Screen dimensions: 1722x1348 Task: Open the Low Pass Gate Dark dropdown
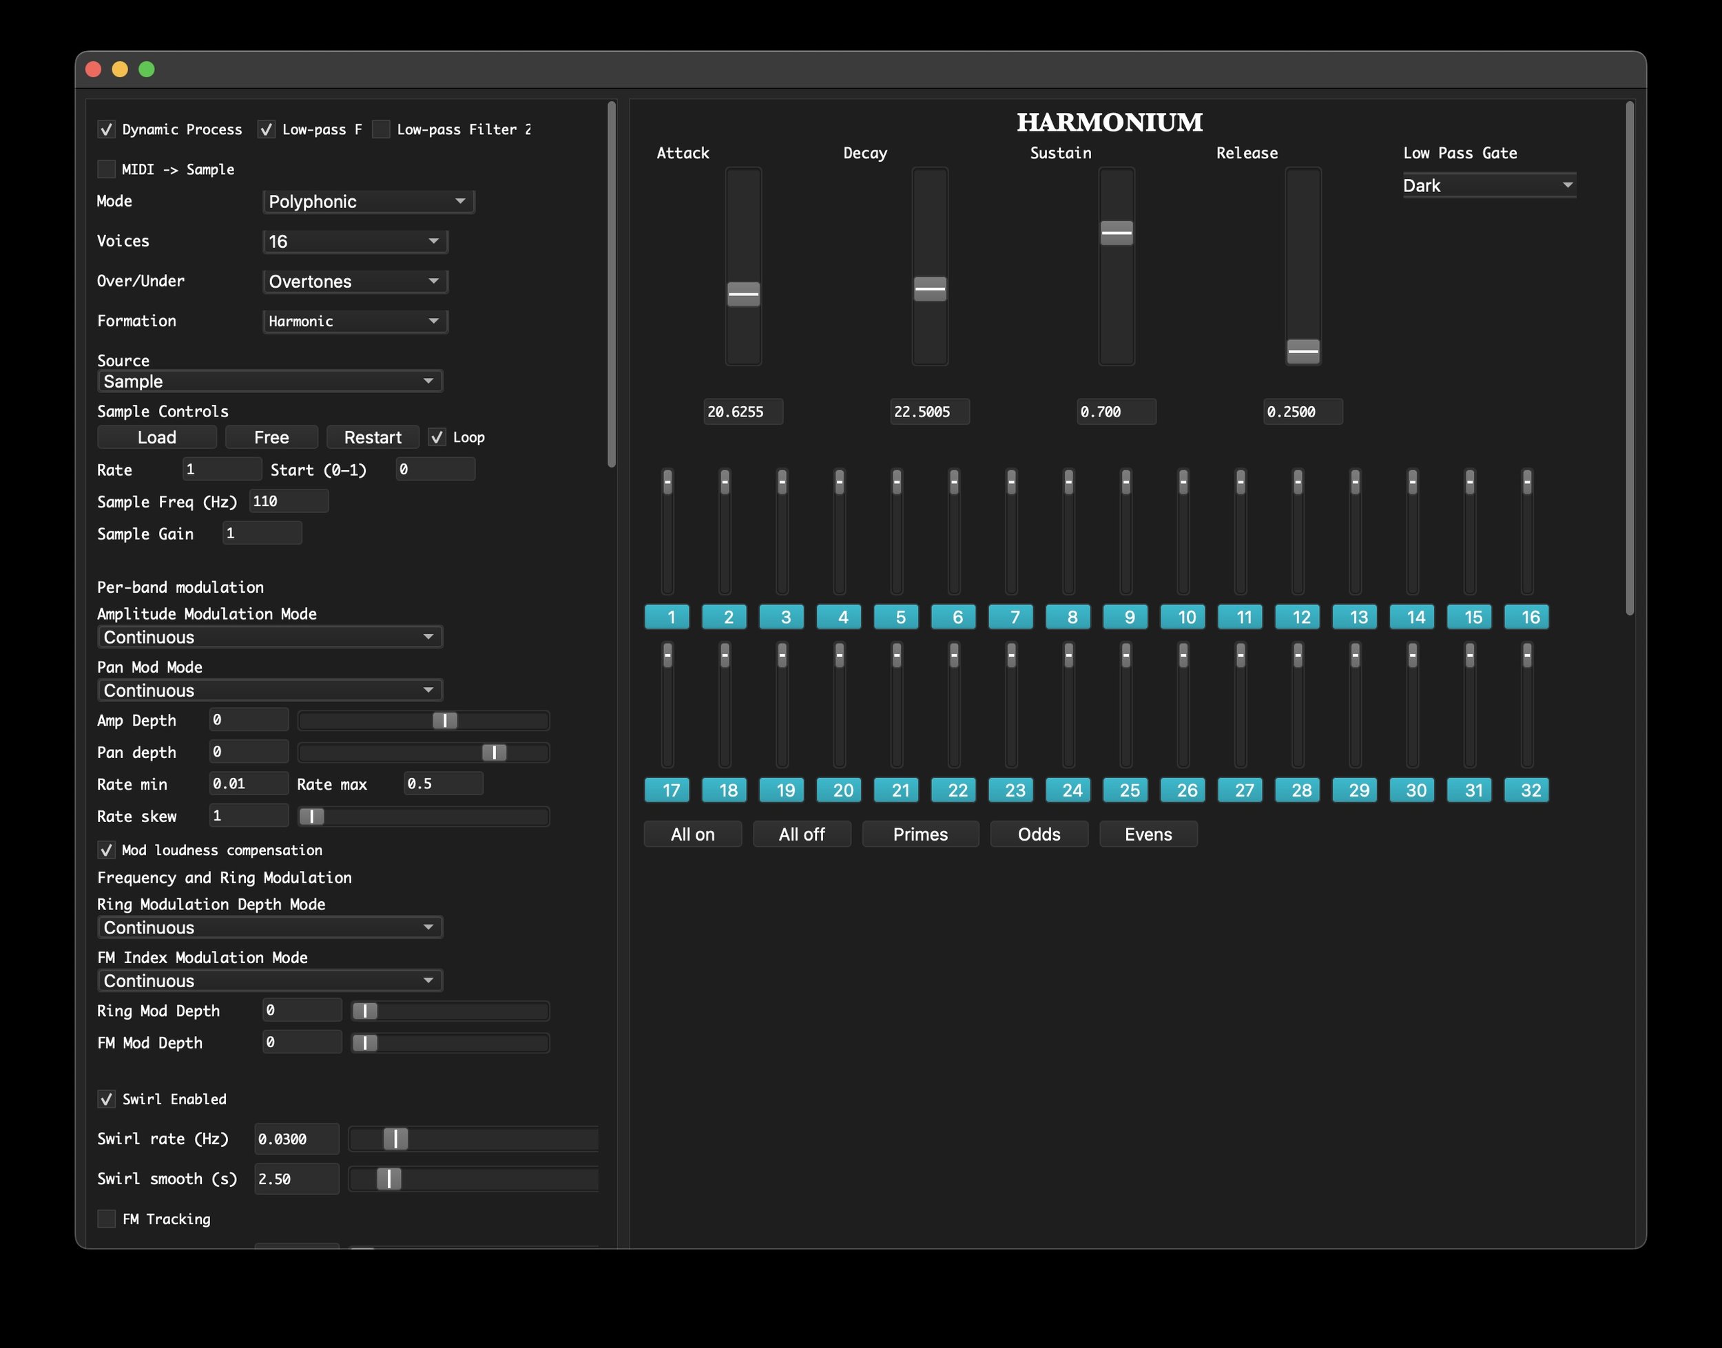coord(1488,185)
